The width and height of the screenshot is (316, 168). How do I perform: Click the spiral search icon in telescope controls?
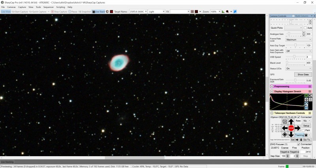click(284, 121)
